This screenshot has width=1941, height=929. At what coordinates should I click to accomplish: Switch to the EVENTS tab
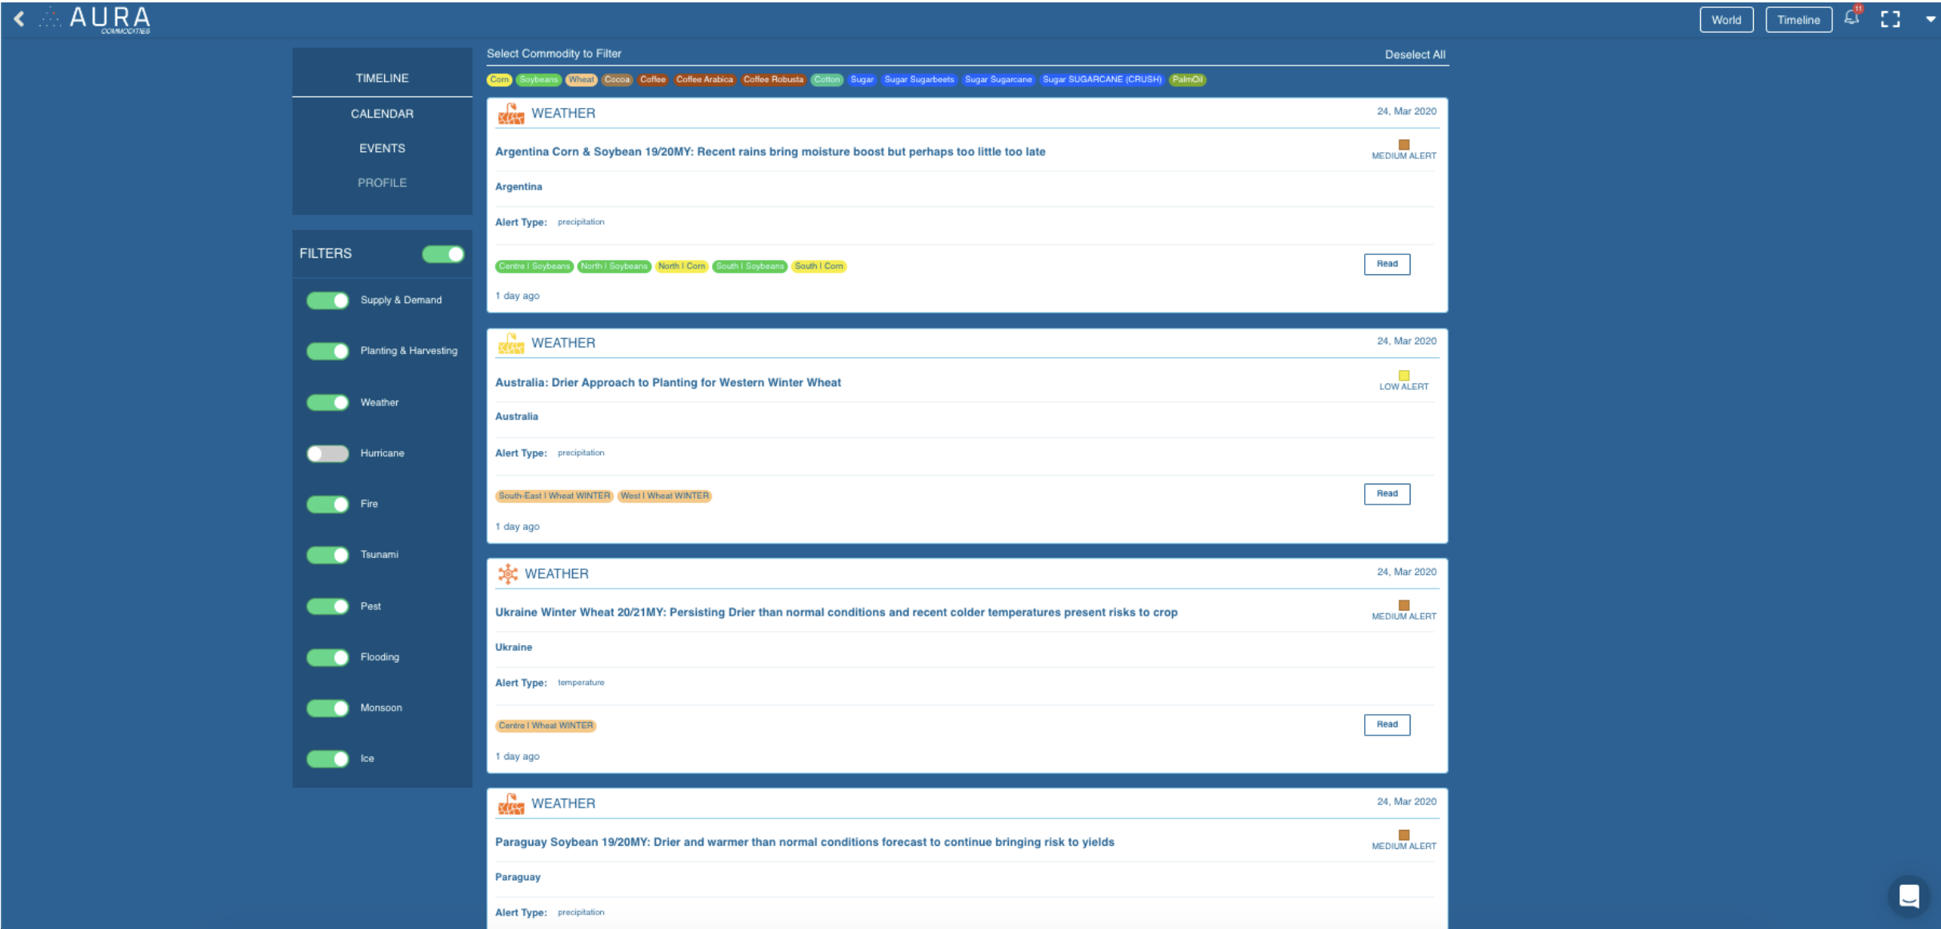click(x=382, y=148)
